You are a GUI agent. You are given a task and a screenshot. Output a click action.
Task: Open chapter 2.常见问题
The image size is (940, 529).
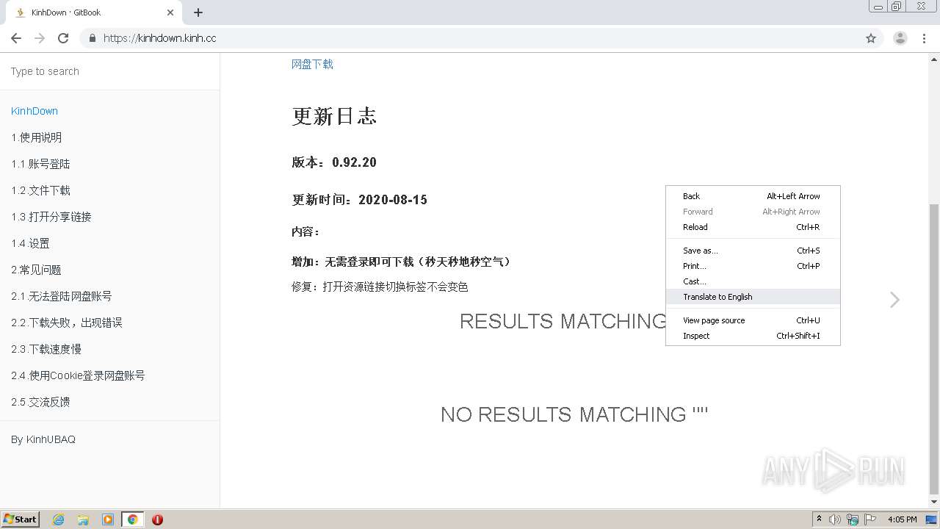click(37, 270)
